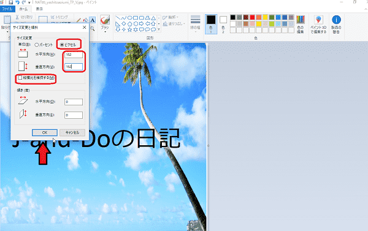Open the 塗りつぶし fill dropdown

[174, 24]
